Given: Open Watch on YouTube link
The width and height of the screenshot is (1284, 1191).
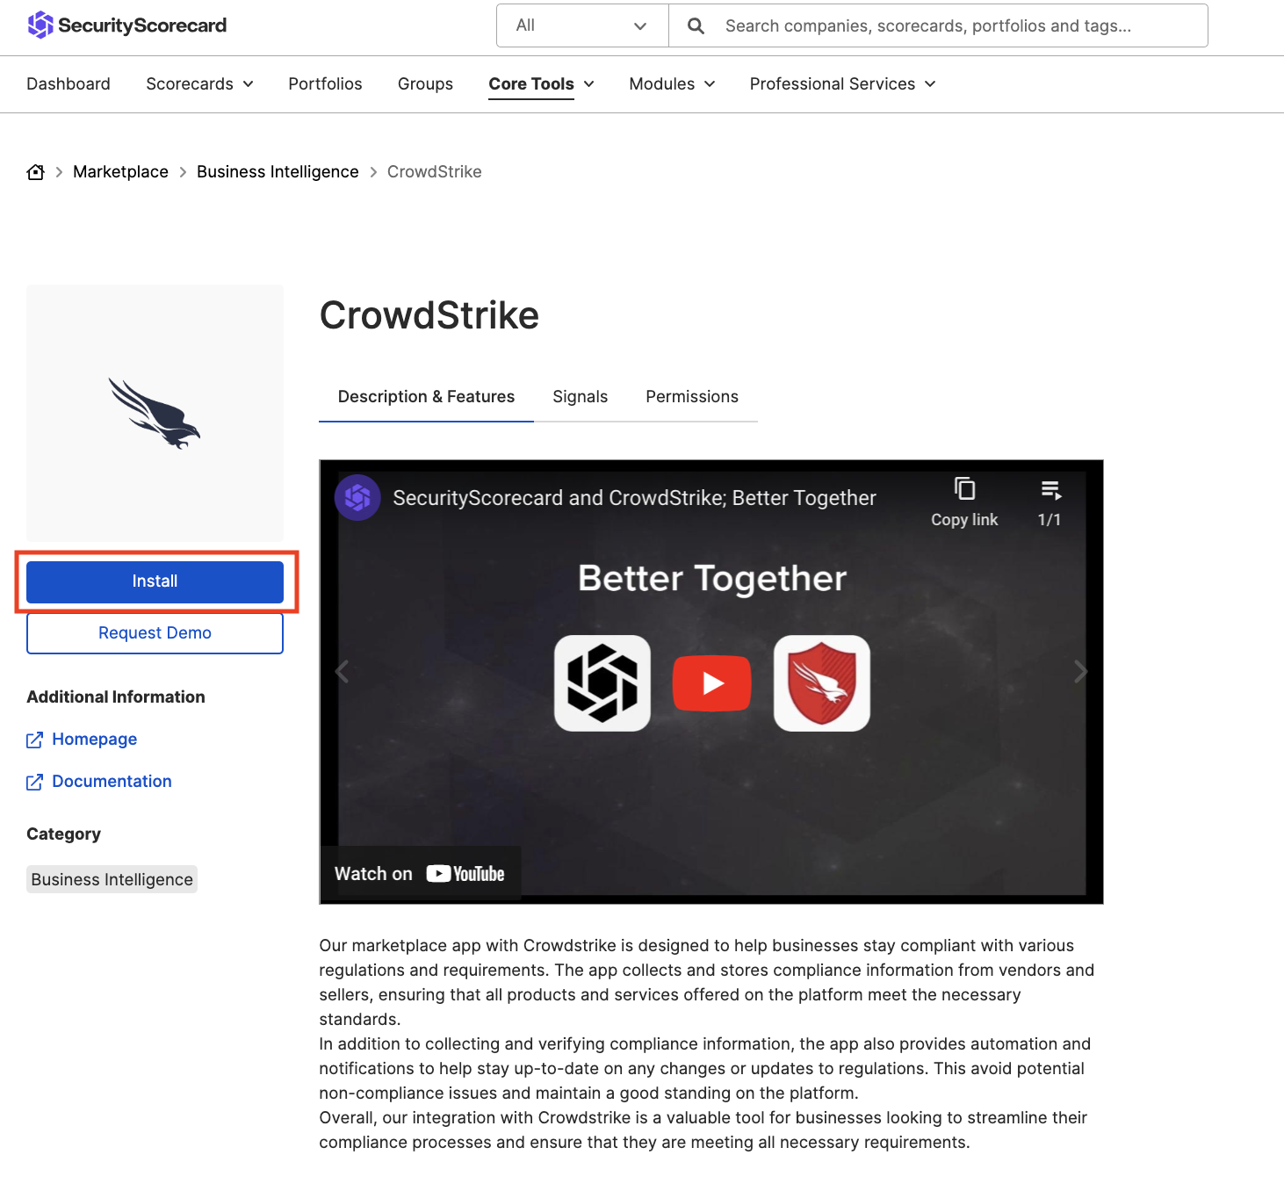Looking at the screenshot, I should coord(420,873).
